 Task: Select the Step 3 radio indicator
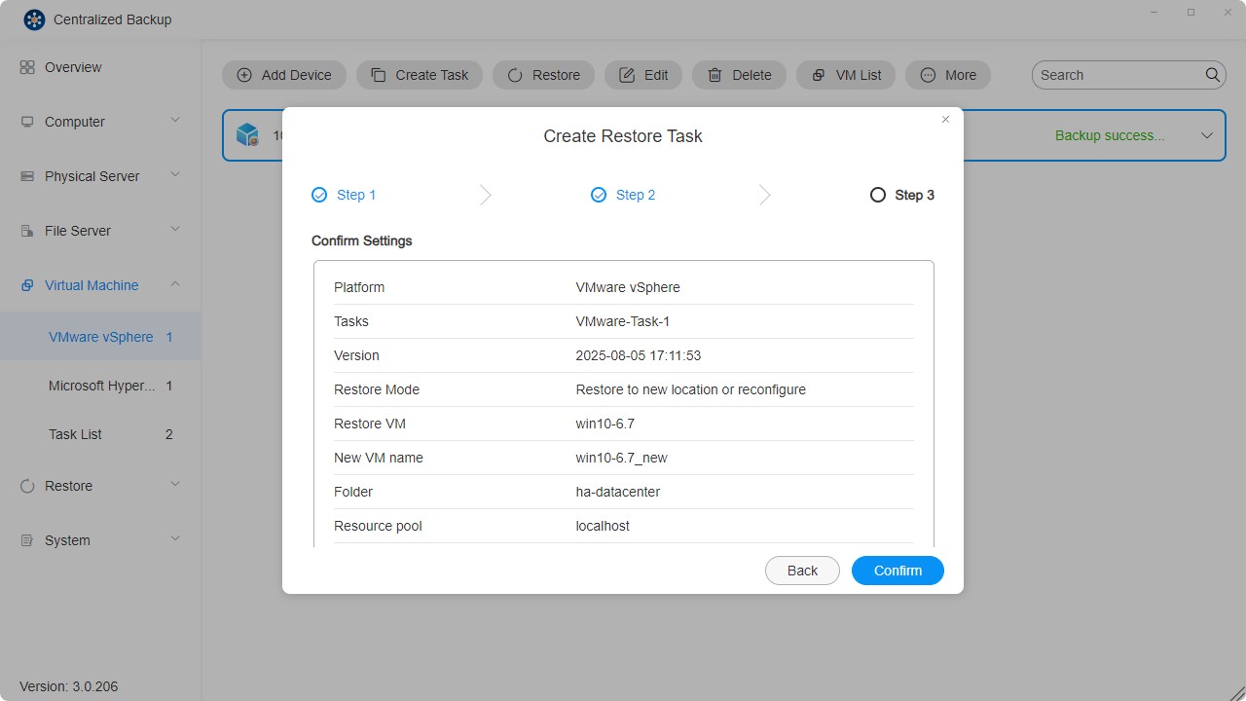pyautogui.click(x=877, y=195)
